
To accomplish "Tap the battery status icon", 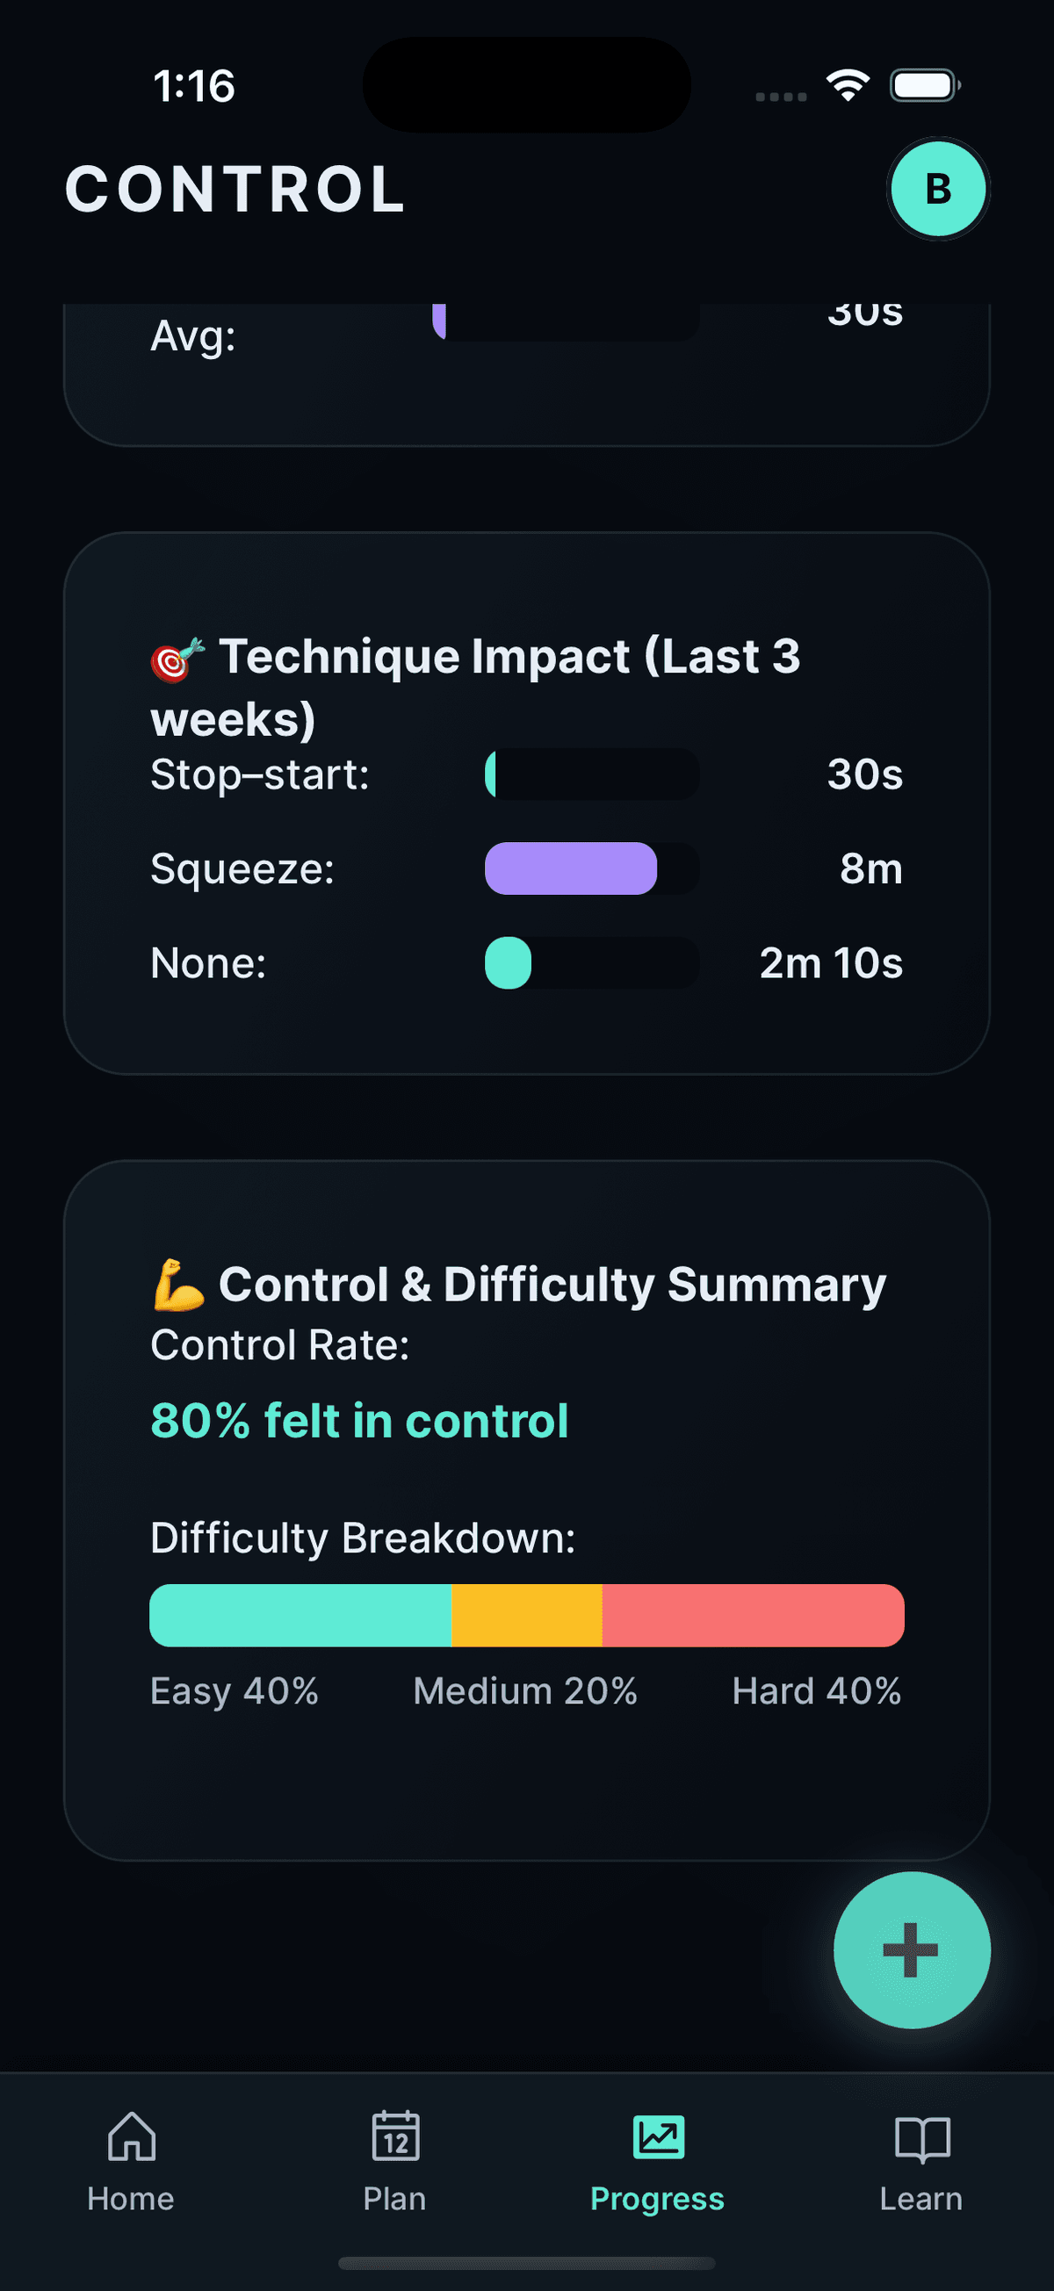I will pos(925,85).
